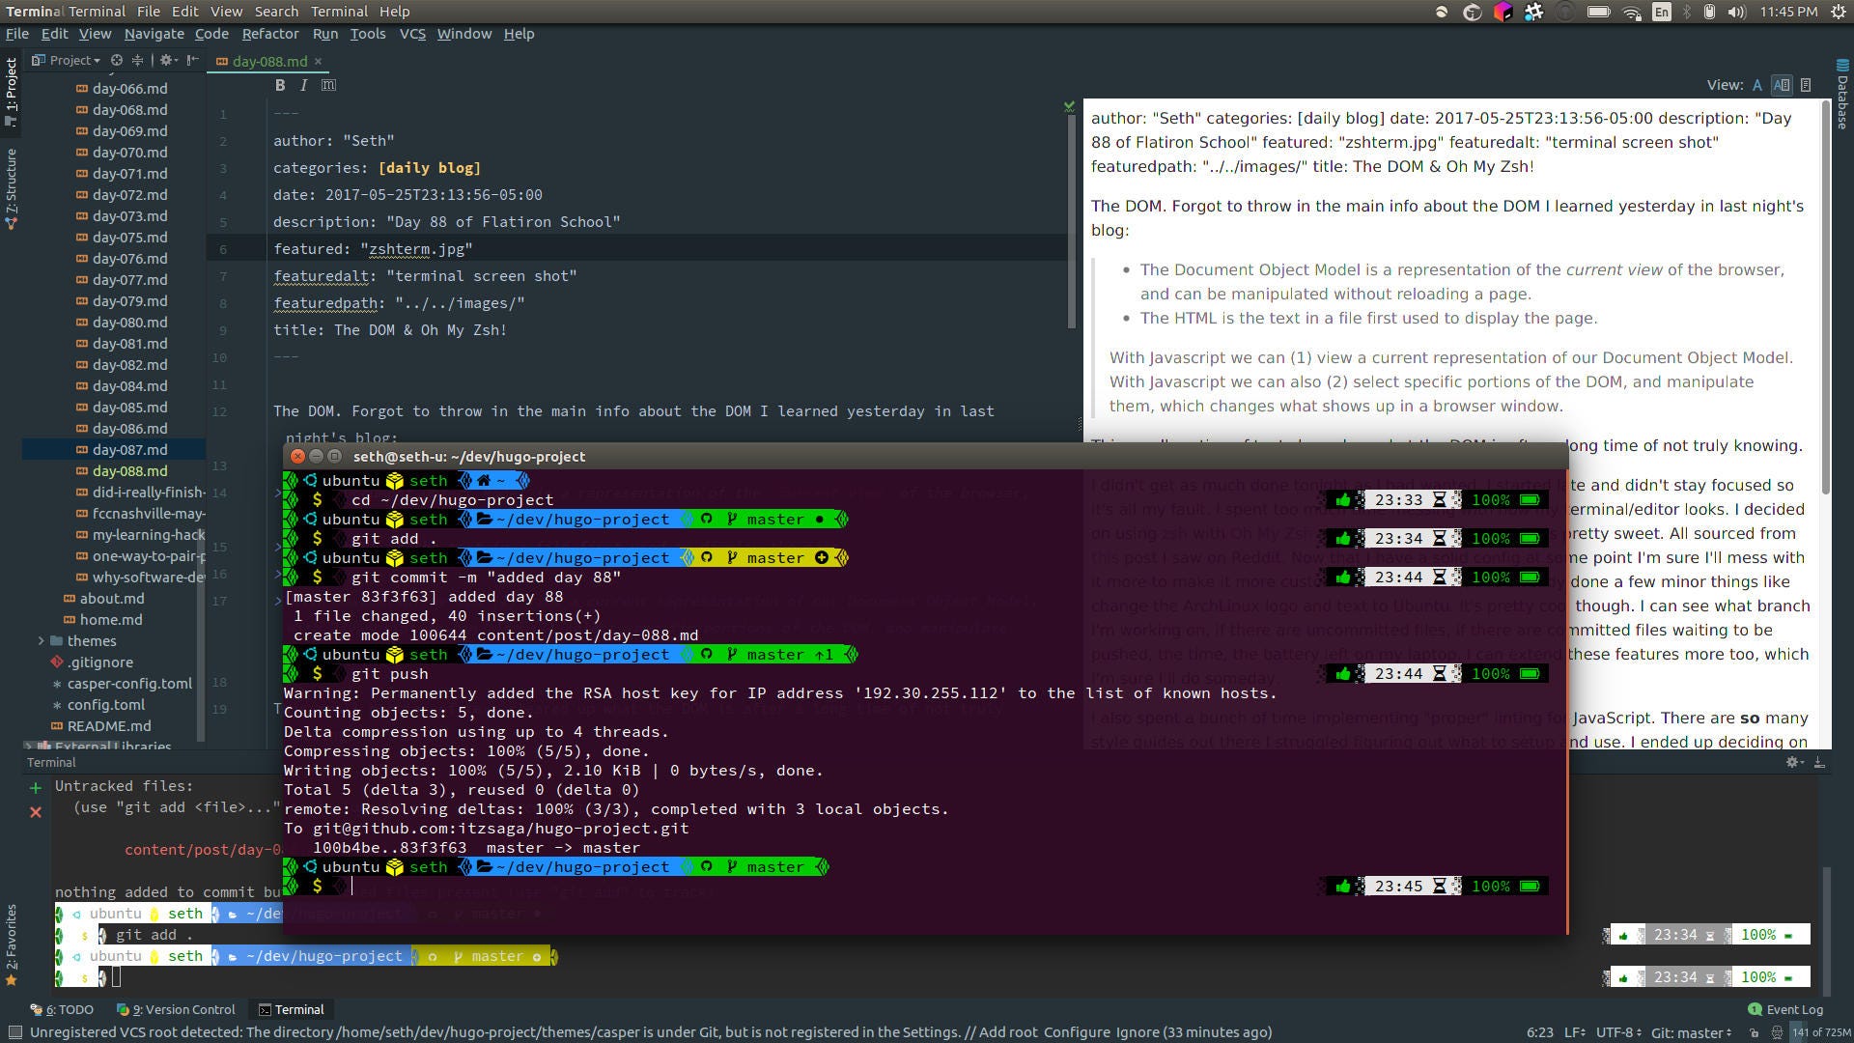Click the Italic formatting icon
The width and height of the screenshot is (1854, 1043).
(x=303, y=85)
